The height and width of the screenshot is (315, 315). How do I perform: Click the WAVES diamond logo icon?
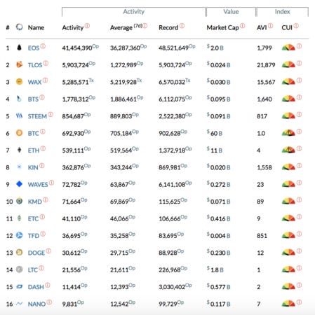[x=19, y=184]
